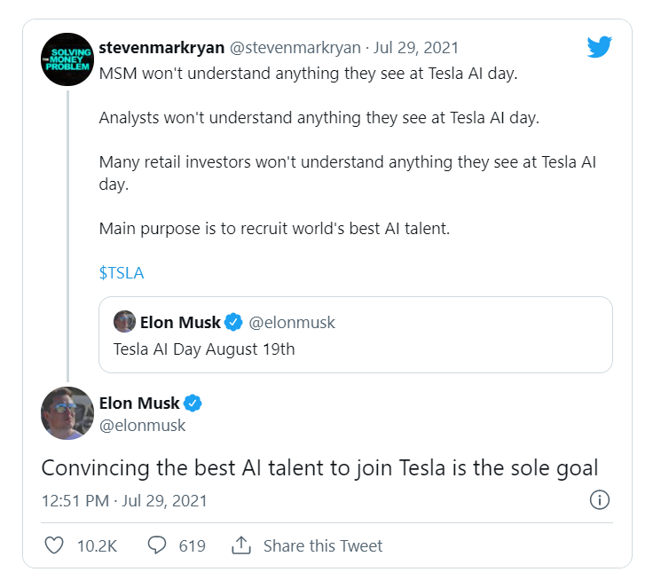
Task: Open Elon Musk's large profile photo
Action: tap(67, 413)
